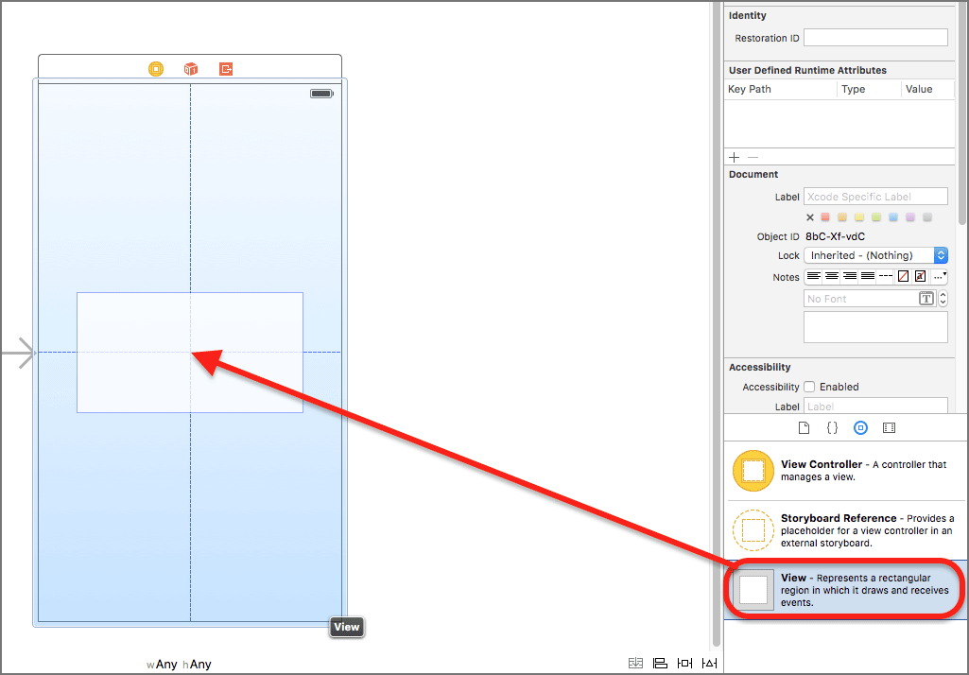Click the Restoration ID text field
Screen dimensions: 969x675
click(875, 38)
